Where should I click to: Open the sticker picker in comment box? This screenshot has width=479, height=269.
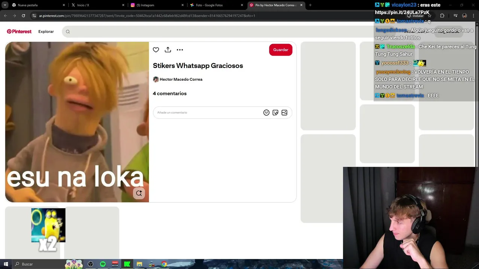pos(275,112)
